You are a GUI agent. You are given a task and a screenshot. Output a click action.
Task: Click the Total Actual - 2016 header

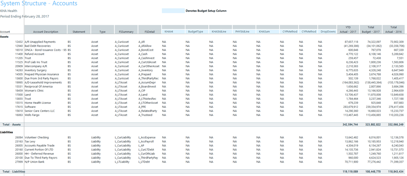pos(394,29)
